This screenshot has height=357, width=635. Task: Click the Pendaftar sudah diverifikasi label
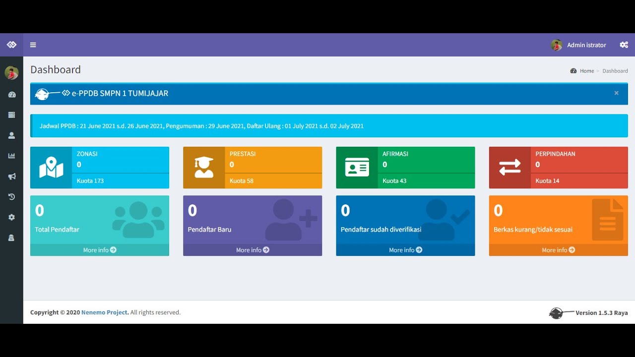pos(381,230)
